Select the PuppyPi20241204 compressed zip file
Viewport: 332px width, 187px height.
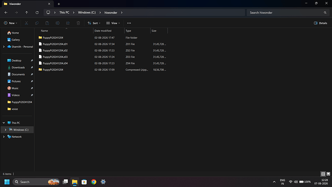[102, 69]
